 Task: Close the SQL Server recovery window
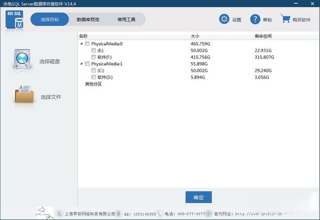click(313, 4)
